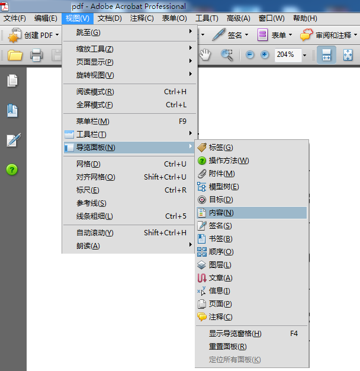Click the pen Sign icon in toolbar
Image resolution: width=360 pixels, height=371 pixels.
218,35
